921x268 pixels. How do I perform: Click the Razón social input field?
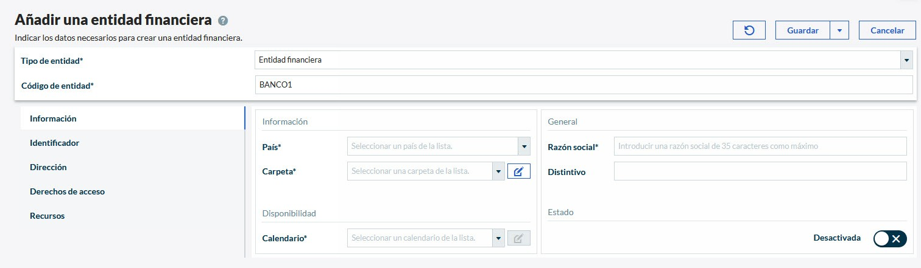(760, 146)
